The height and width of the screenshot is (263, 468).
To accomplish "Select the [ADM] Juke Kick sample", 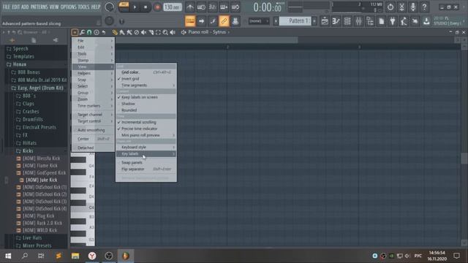I will [x=41, y=180].
